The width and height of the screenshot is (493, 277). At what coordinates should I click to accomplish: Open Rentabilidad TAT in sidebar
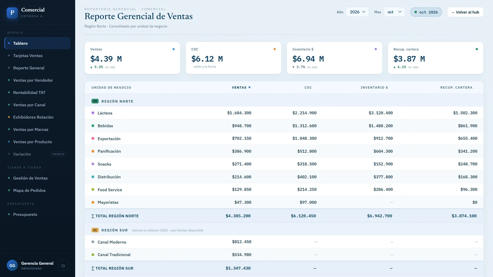coord(37,93)
